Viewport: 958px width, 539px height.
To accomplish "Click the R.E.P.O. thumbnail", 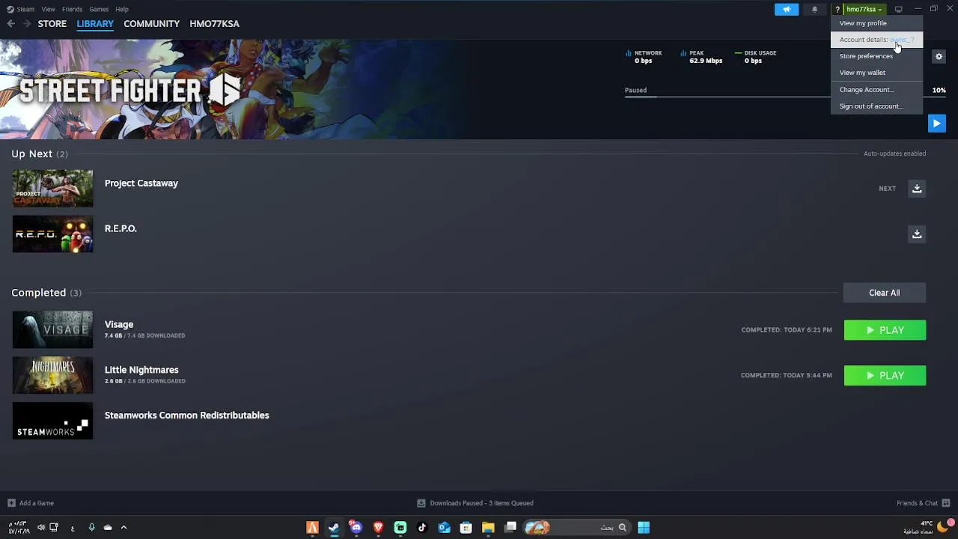I will coord(52,234).
